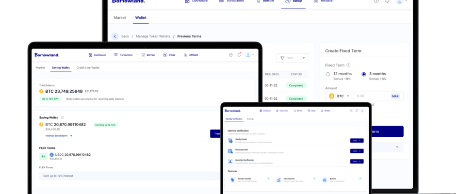Click help icon next to Saving Wallet heading

tap(63, 117)
